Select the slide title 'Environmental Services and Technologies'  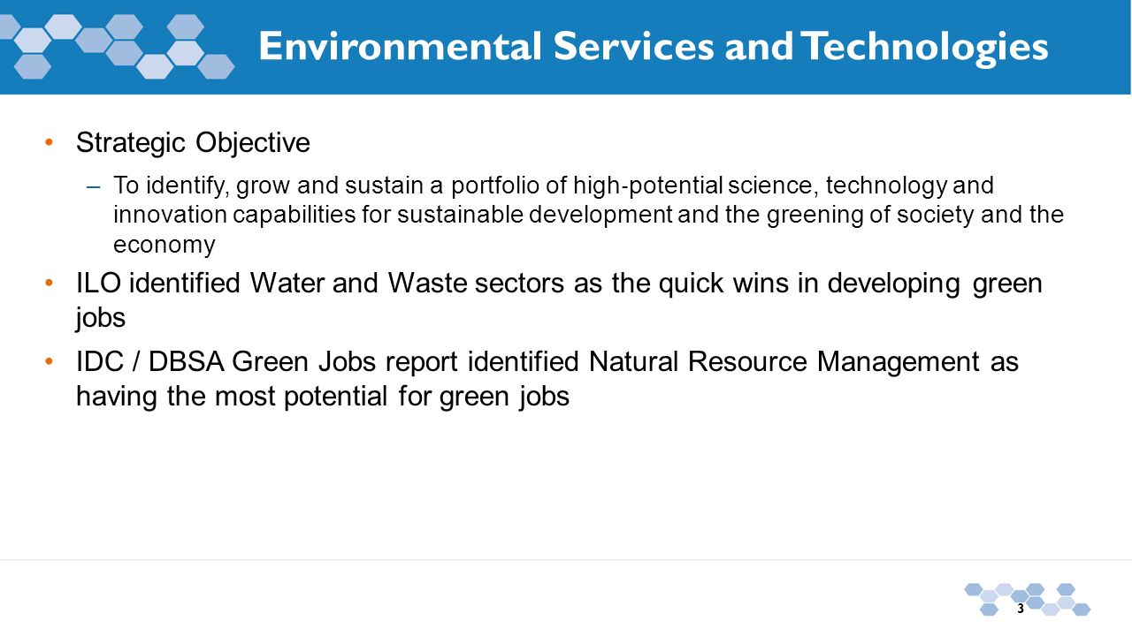point(654,46)
